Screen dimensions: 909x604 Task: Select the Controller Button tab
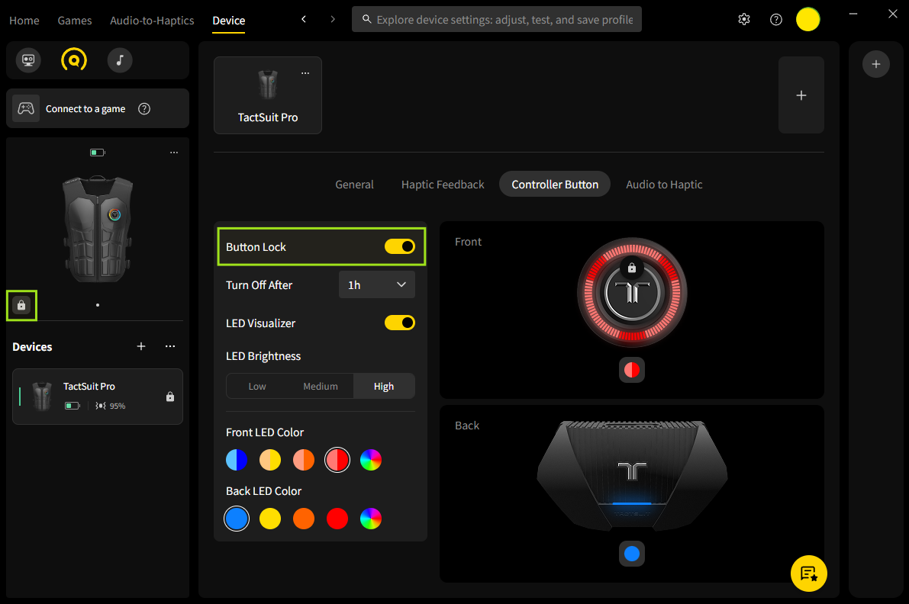(555, 184)
